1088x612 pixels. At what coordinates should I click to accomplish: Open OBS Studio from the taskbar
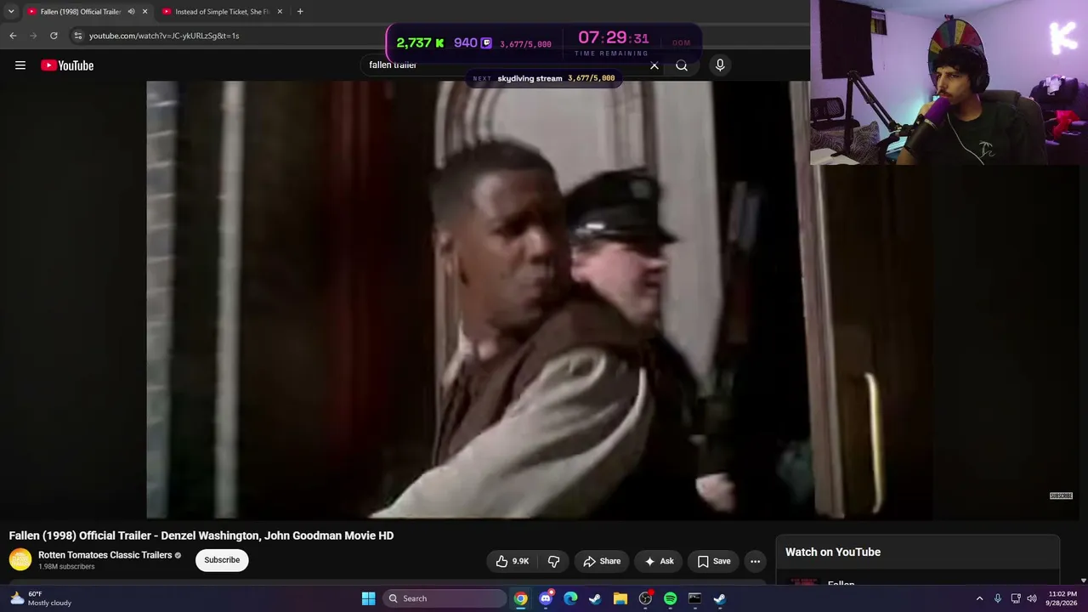click(645, 598)
